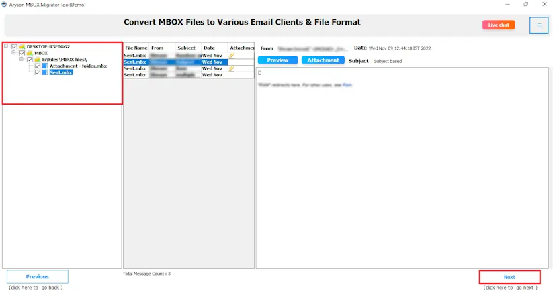Click the Total Message Count text
Viewport: 555px width, 295px height.
point(146,274)
